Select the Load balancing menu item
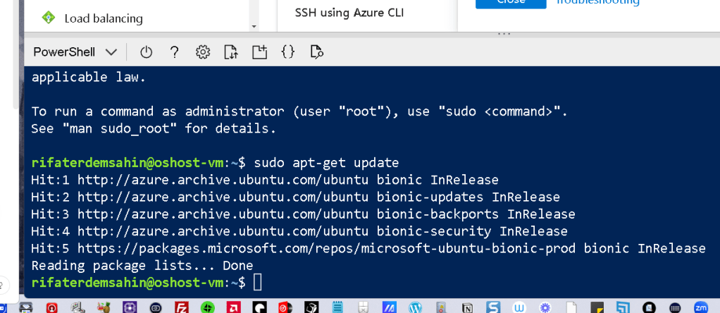 coord(104,18)
